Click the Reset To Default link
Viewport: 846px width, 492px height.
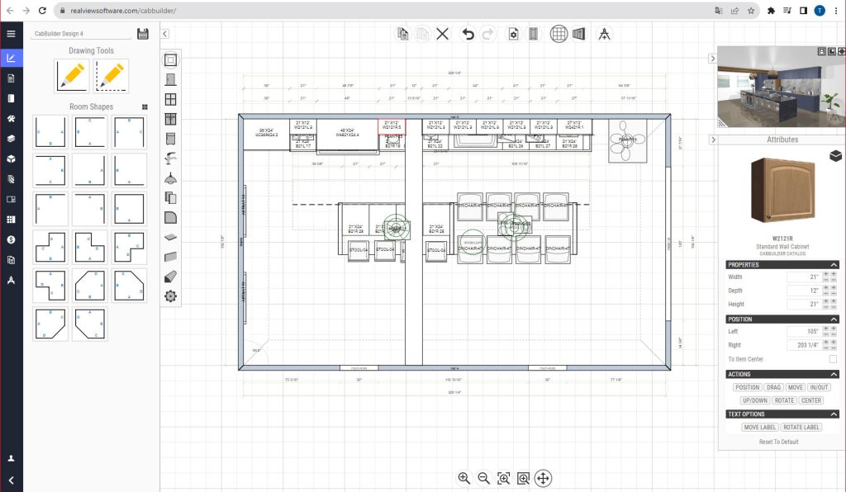coord(778,442)
